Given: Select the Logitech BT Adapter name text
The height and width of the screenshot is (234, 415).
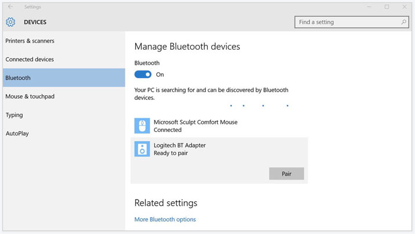Looking at the screenshot, I should tap(180, 145).
